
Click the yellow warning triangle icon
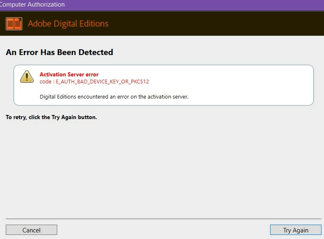pos(27,77)
